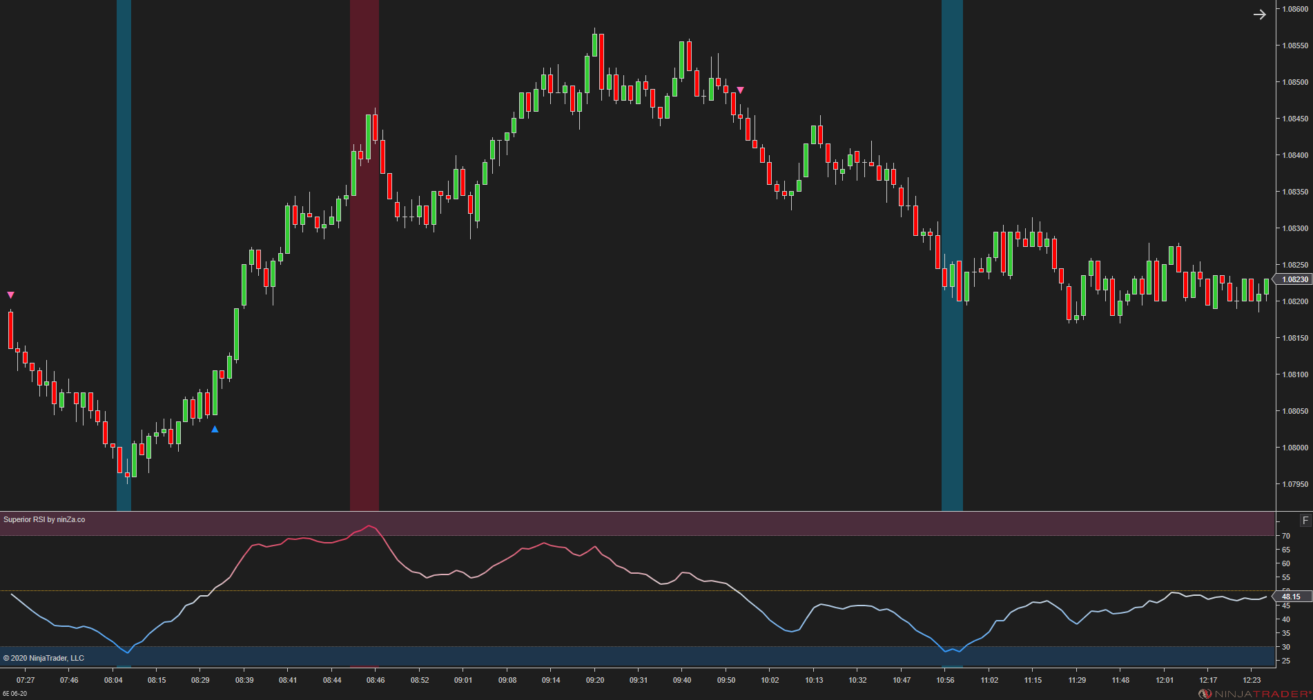Screen dimensions: 1313x700
Task: Click the 09:20 time label
Action: [594, 679]
